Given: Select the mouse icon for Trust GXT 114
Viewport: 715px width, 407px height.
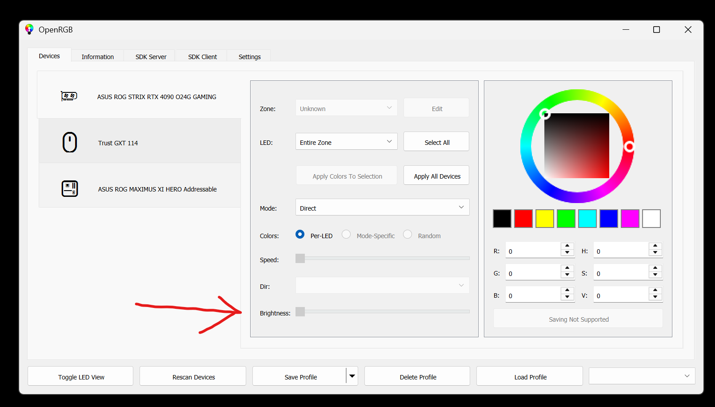Looking at the screenshot, I should pos(70,142).
